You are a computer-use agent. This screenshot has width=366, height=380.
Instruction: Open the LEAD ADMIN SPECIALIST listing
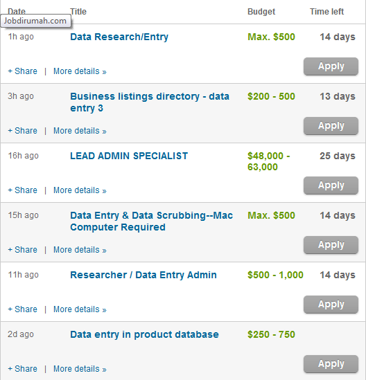(129, 156)
